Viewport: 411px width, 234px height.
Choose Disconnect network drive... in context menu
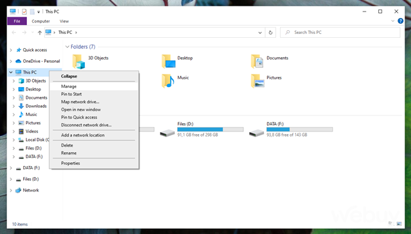pos(94,125)
